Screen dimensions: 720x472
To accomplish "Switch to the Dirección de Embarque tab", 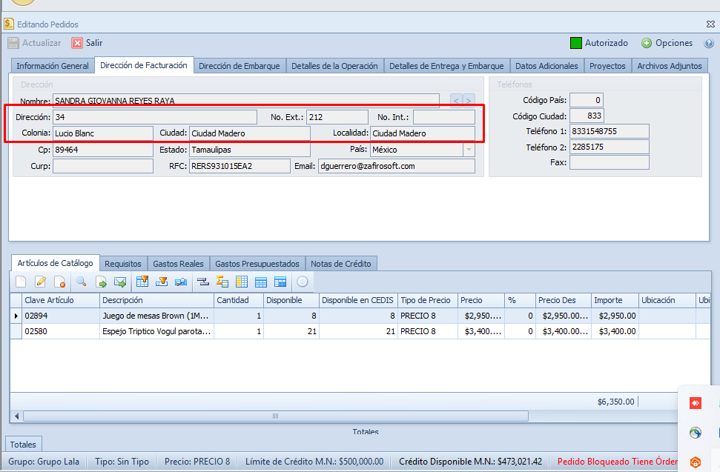I will 240,66.
